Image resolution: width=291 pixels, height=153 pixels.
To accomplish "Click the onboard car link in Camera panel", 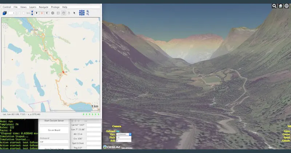I will 118,131.
